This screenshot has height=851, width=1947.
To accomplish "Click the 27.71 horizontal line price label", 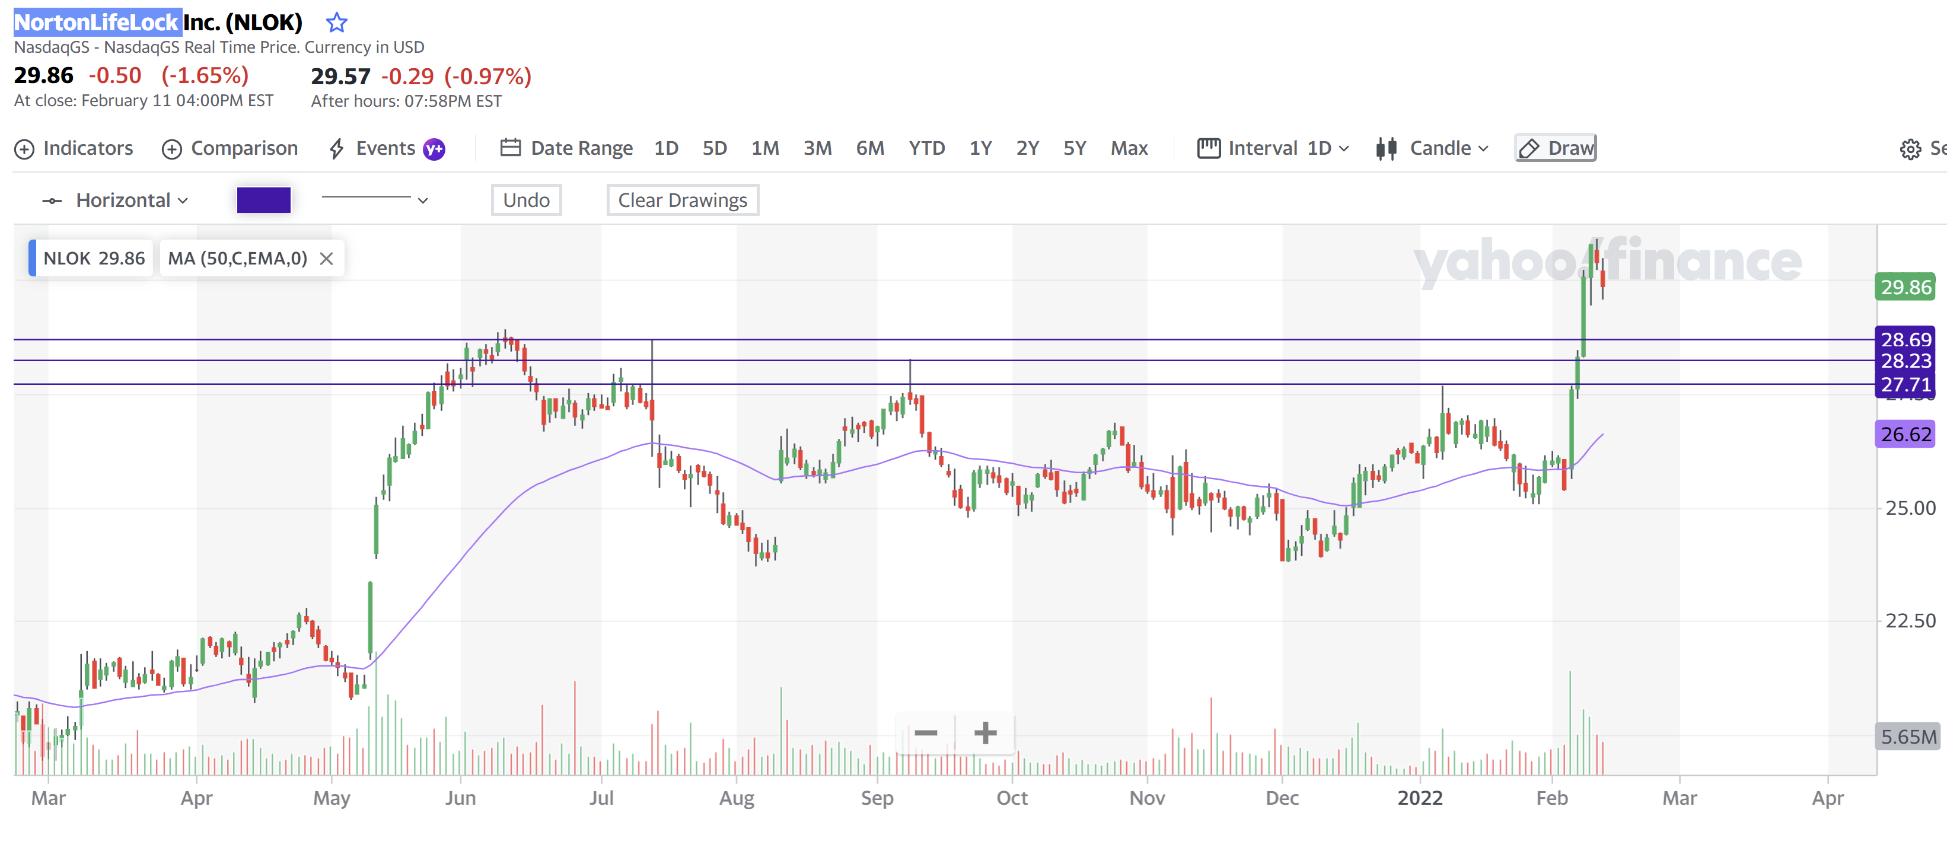I will tap(1905, 385).
